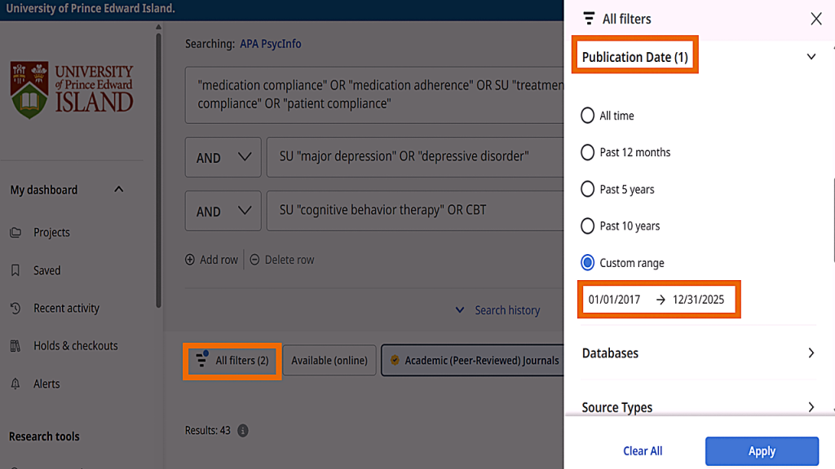Click the Recent activity history icon
Viewport: 835px width, 469px height.
click(x=15, y=309)
